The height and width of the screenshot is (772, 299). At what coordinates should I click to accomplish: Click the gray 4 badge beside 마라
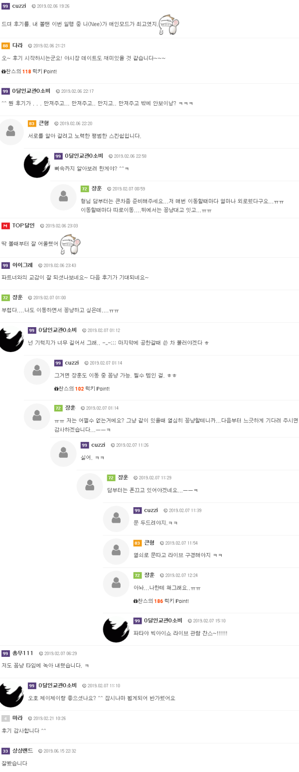pyautogui.click(x=5, y=718)
